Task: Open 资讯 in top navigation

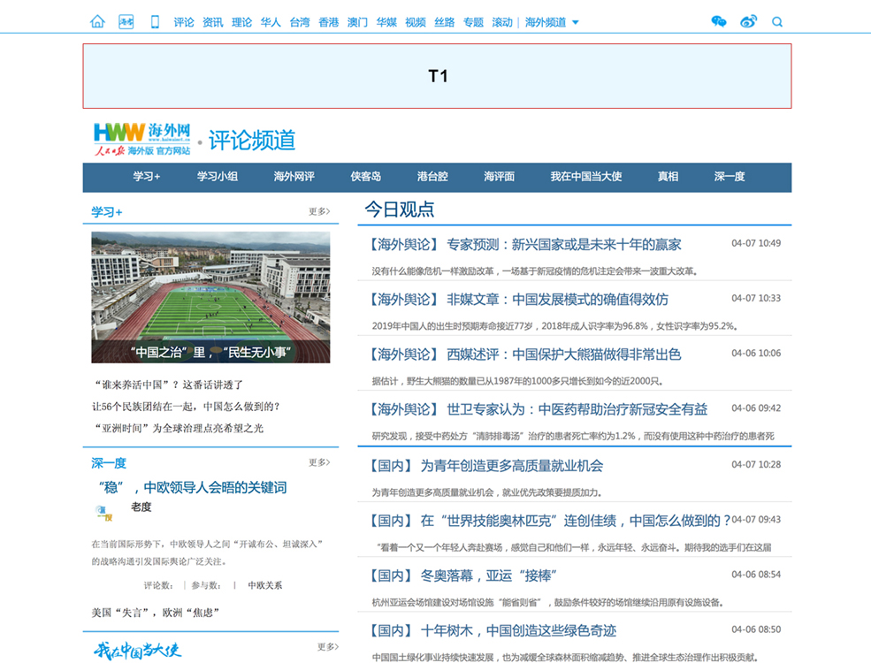Action: pyautogui.click(x=213, y=22)
